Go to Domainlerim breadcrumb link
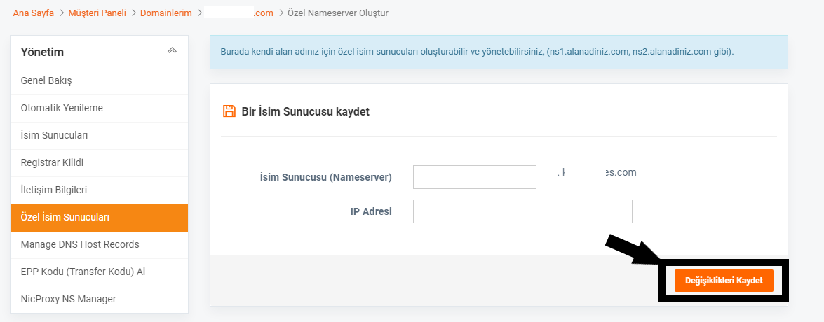This screenshot has width=824, height=322. [166, 13]
